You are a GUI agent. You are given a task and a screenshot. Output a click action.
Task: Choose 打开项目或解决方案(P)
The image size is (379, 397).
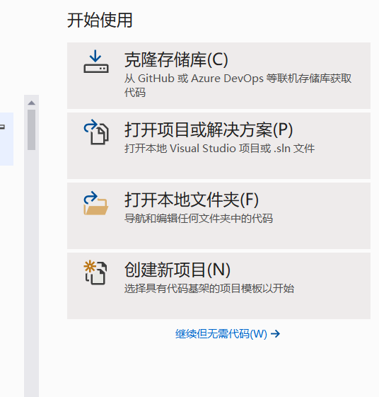218,146
